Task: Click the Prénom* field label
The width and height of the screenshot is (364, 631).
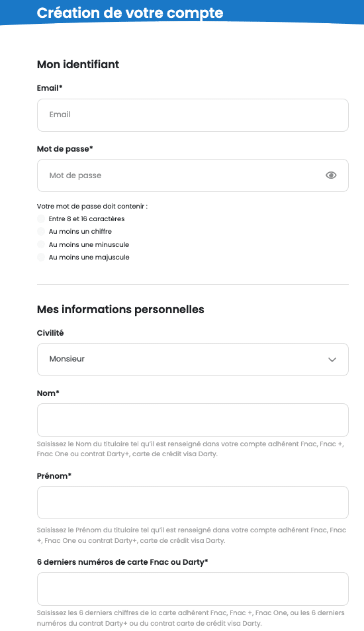Action: click(x=54, y=475)
